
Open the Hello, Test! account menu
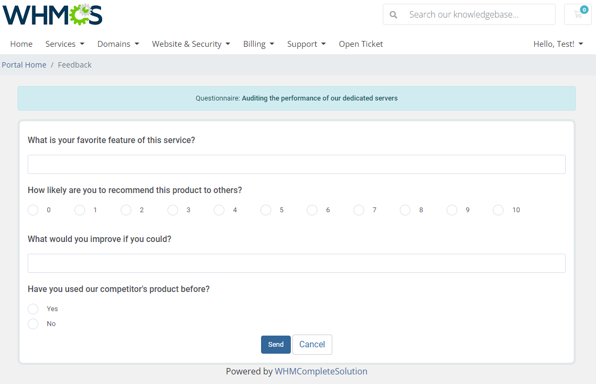[x=558, y=44]
